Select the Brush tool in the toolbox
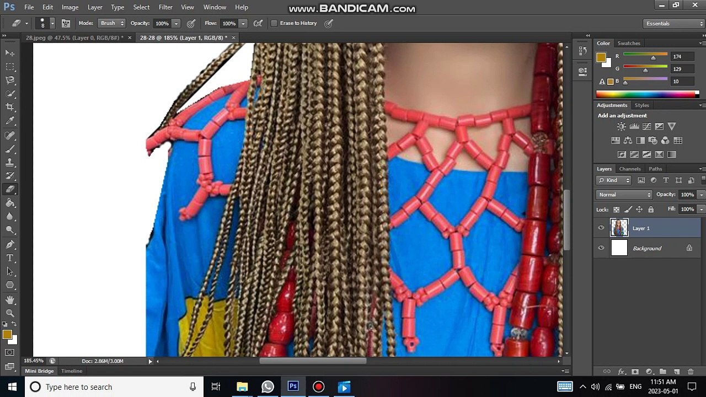Viewport: 706px width, 397px height. (x=10, y=149)
